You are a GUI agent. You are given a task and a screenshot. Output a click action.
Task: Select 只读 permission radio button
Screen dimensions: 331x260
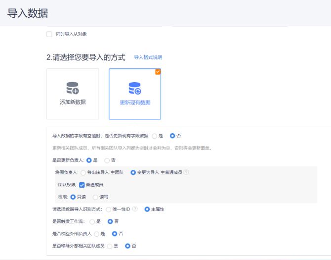(x=73, y=197)
